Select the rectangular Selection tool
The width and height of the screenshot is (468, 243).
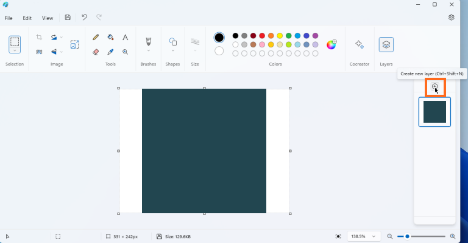click(15, 41)
